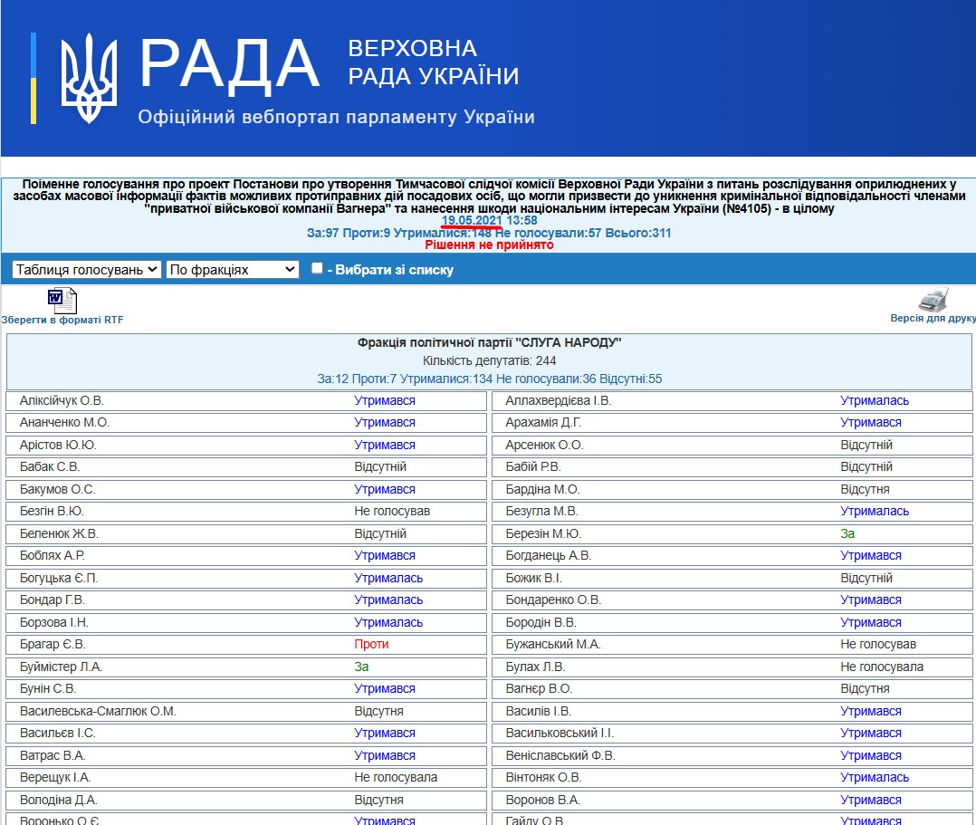The image size is (976, 825).
Task: Select deputy 'Бакумов О.С.'
Action: [57, 489]
